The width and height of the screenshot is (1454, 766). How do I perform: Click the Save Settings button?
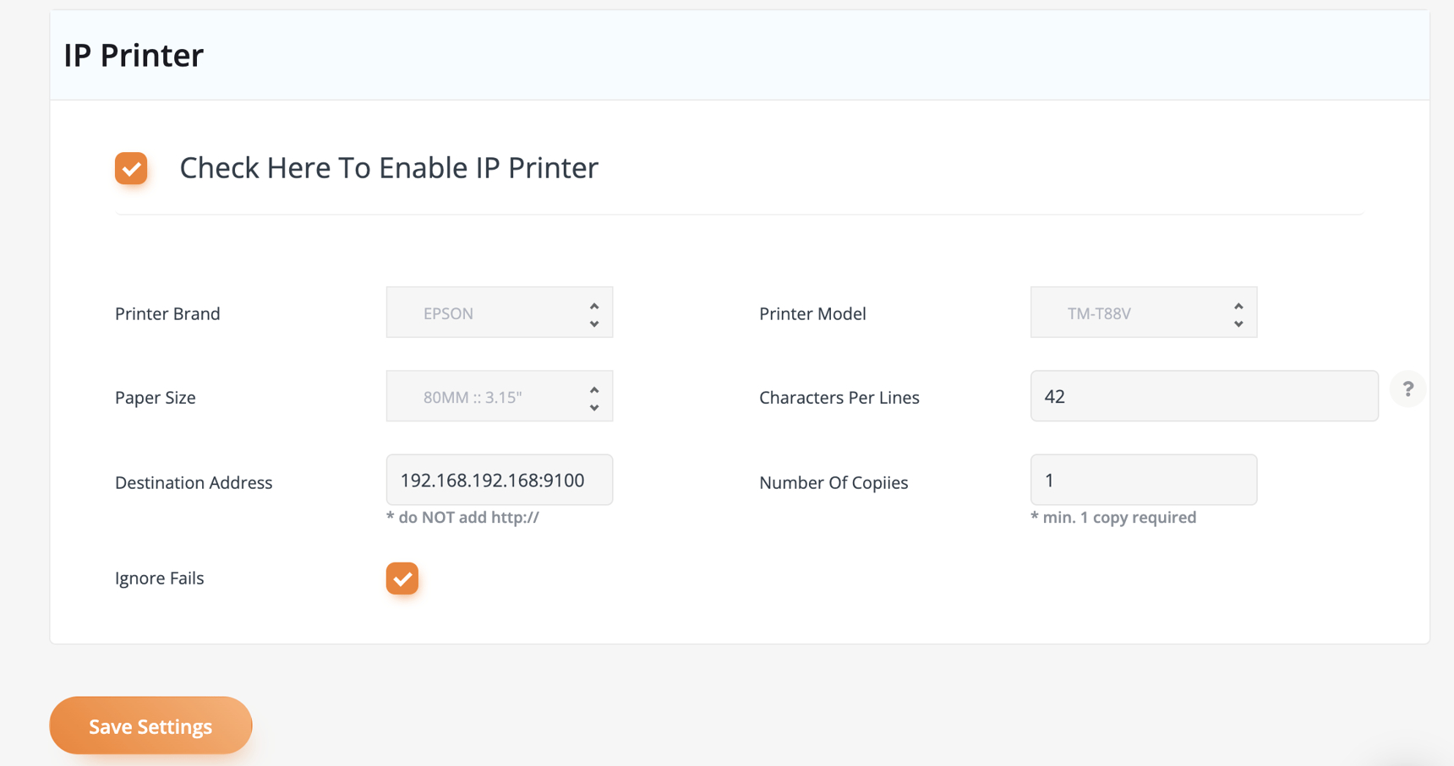pyautogui.click(x=150, y=725)
